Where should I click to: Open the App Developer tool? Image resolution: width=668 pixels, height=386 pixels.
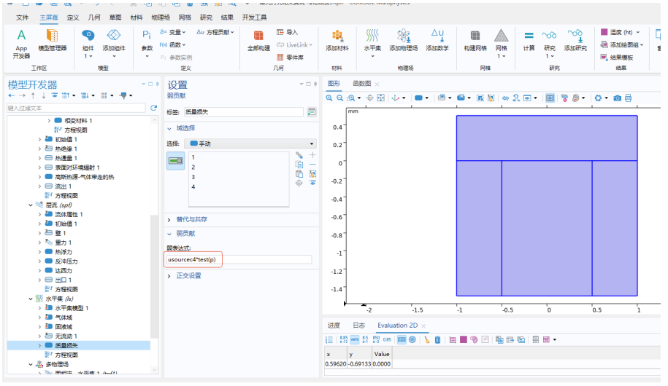(22, 42)
